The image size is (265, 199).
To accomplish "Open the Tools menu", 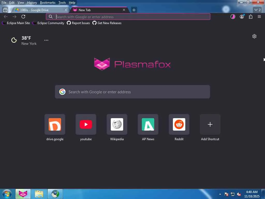I will tap(62, 3).
